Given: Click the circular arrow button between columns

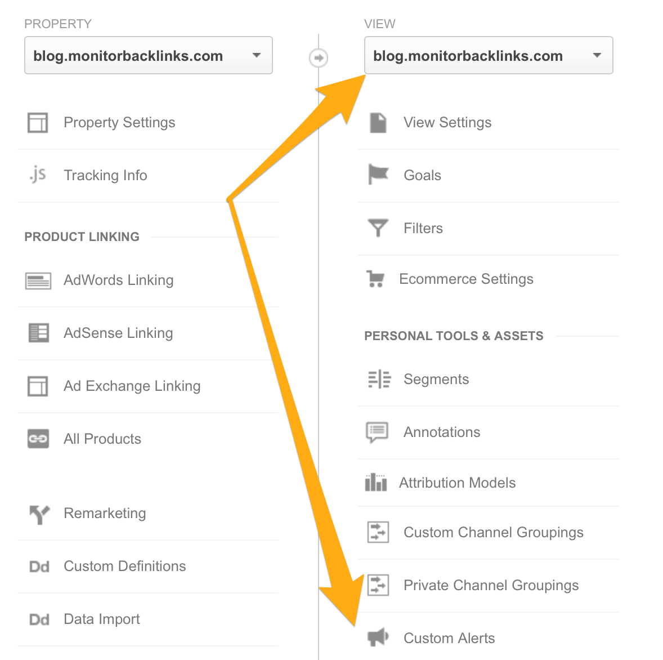Looking at the screenshot, I should 319,58.
